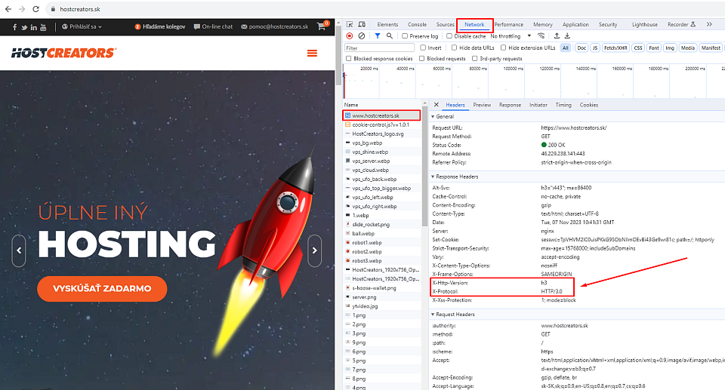The image size is (725, 390).
Task: Toggle Hide extension URLs checkbox
Action: tap(503, 48)
